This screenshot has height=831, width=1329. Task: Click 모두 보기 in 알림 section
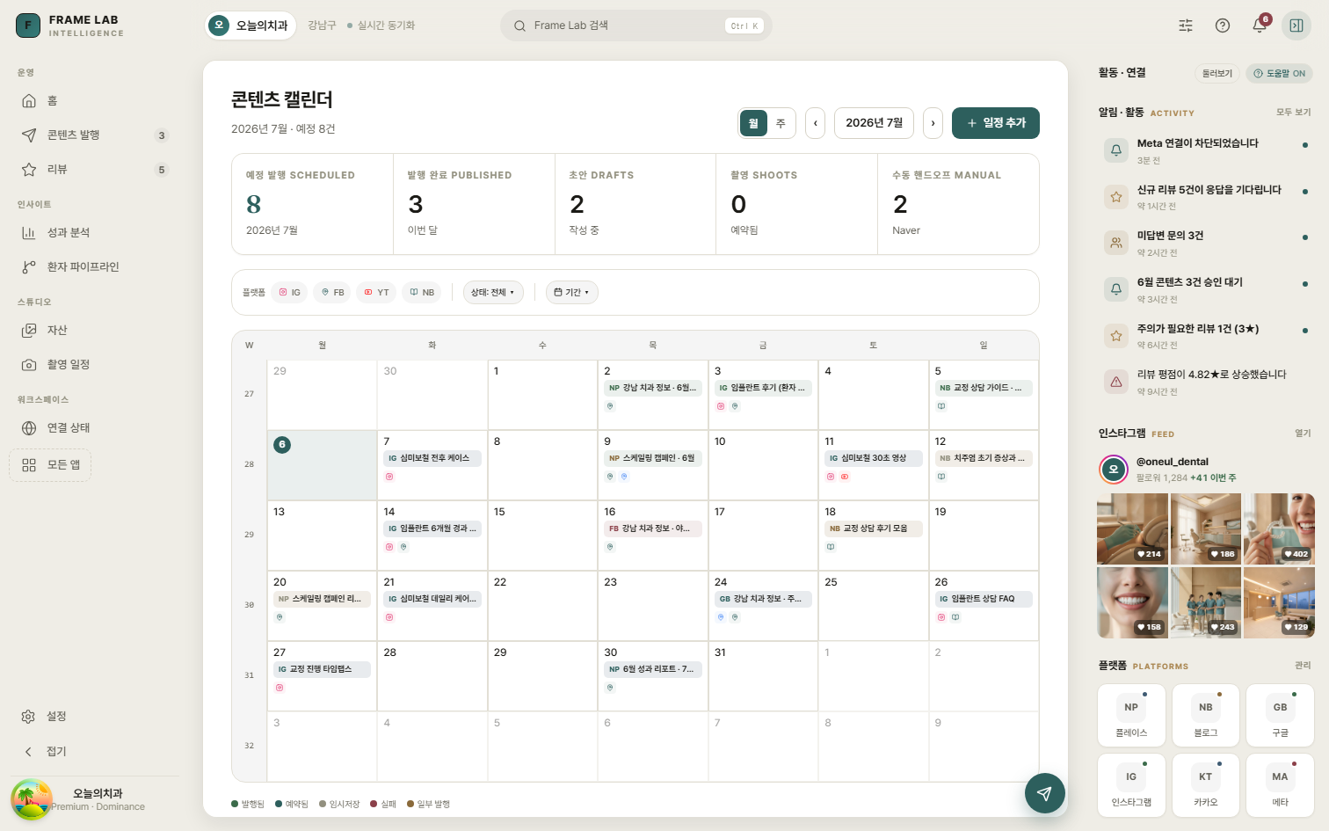tap(1294, 112)
